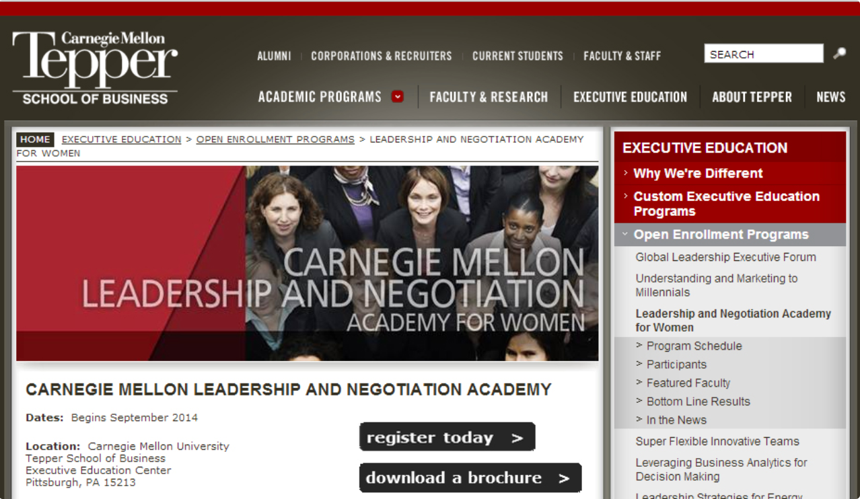Click the register today button
The height and width of the screenshot is (499, 860).
pyautogui.click(x=447, y=437)
